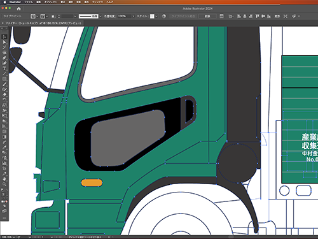Viewport: 318px width, 239px height.
Task: Select the orange side marker light shape
Action: [x=92, y=183]
